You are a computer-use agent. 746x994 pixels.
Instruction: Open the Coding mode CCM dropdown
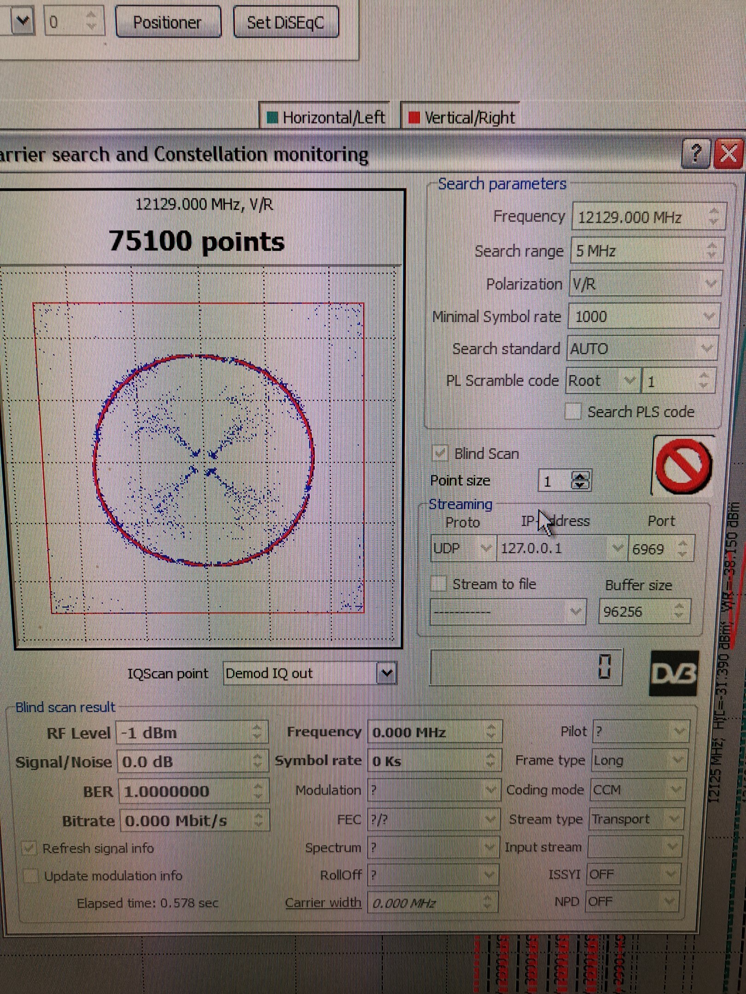pos(637,790)
